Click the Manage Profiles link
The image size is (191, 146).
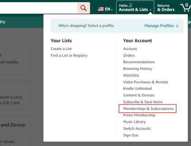(159, 26)
